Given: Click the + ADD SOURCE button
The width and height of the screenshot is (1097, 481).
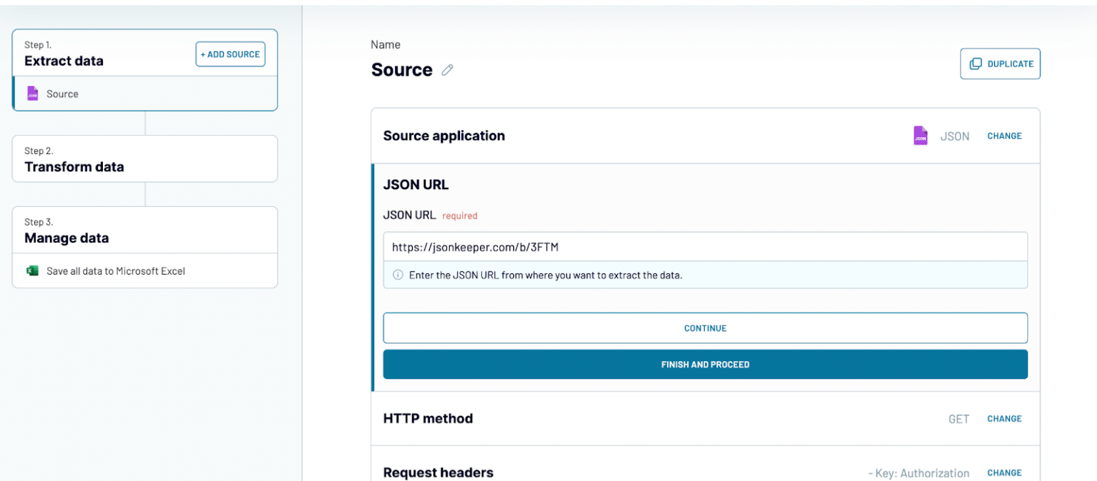Looking at the screenshot, I should click(230, 54).
